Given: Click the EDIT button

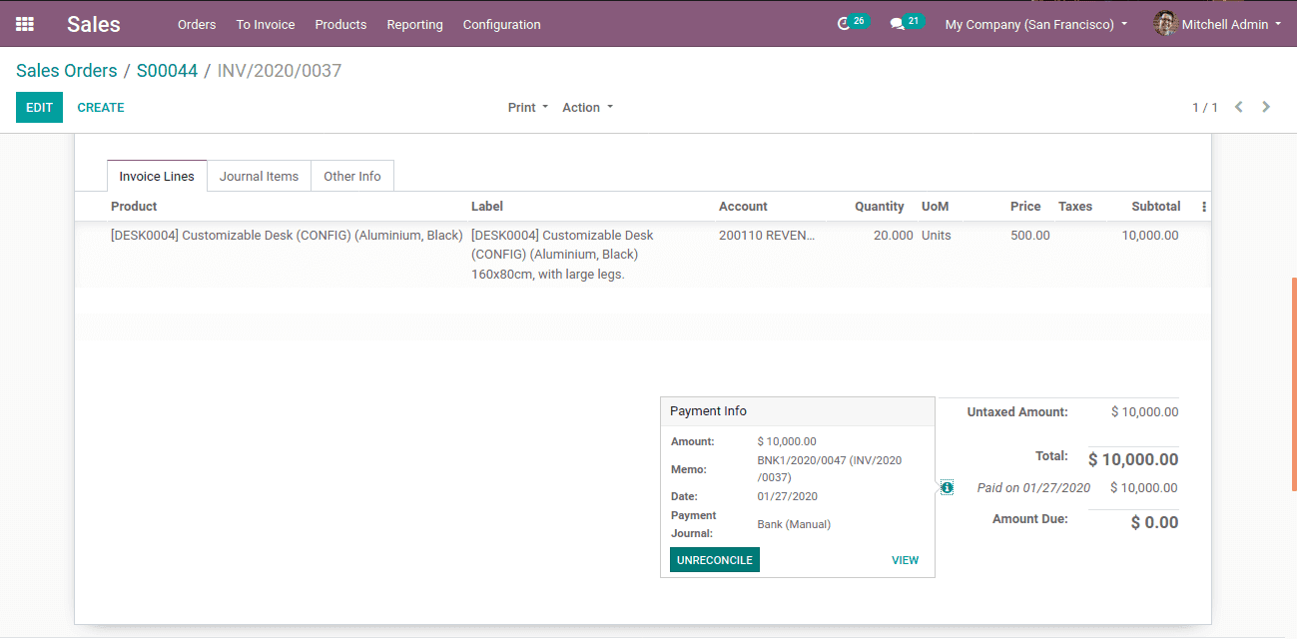Looking at the screenshot, I should pyautogui.click(x=39, y=107).
